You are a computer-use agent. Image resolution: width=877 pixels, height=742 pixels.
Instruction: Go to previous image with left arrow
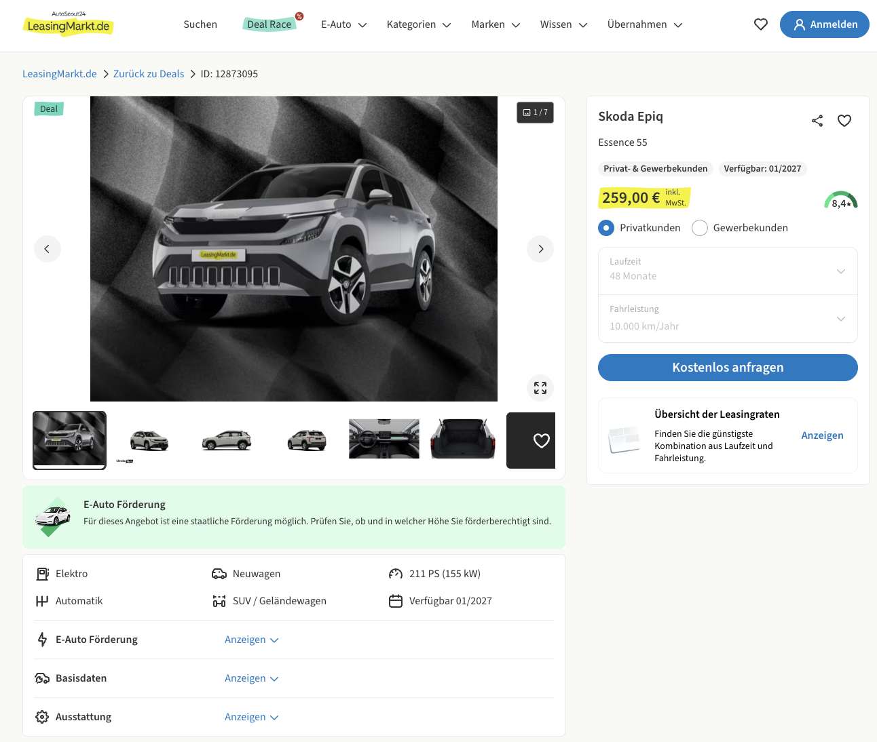[48, 249]
